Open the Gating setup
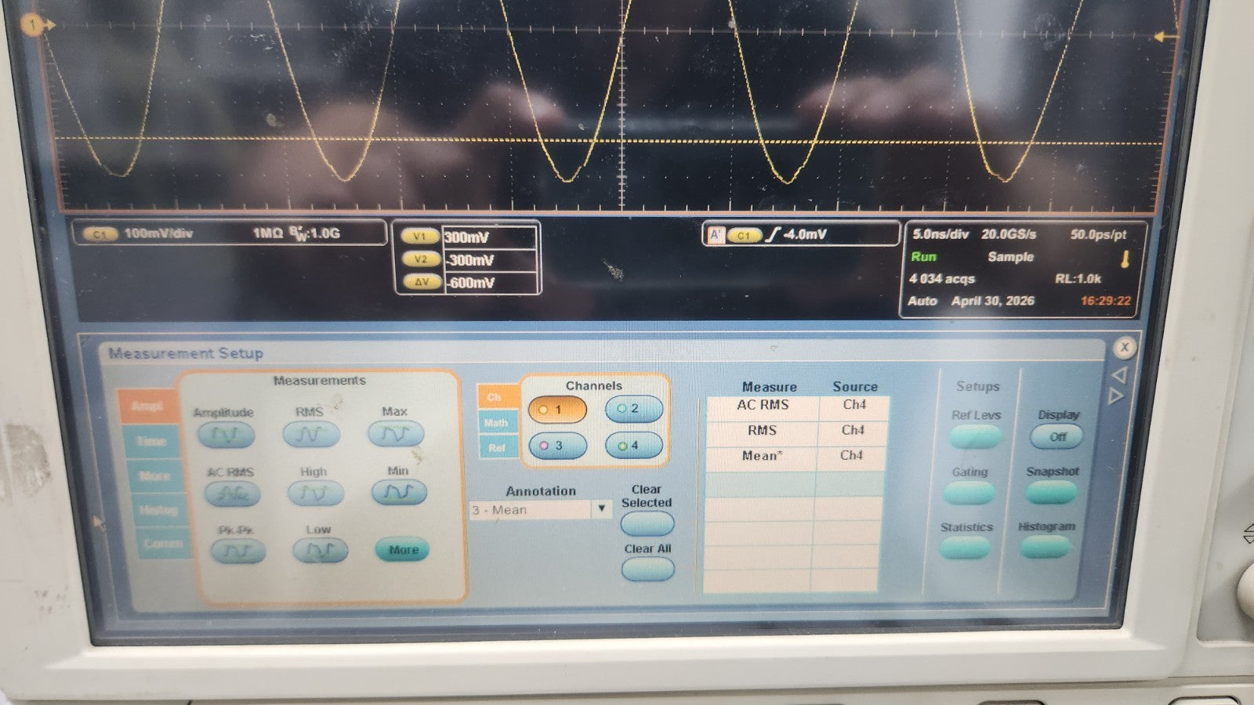Viewport: 1254px width, 705px height. click(970, 493)
